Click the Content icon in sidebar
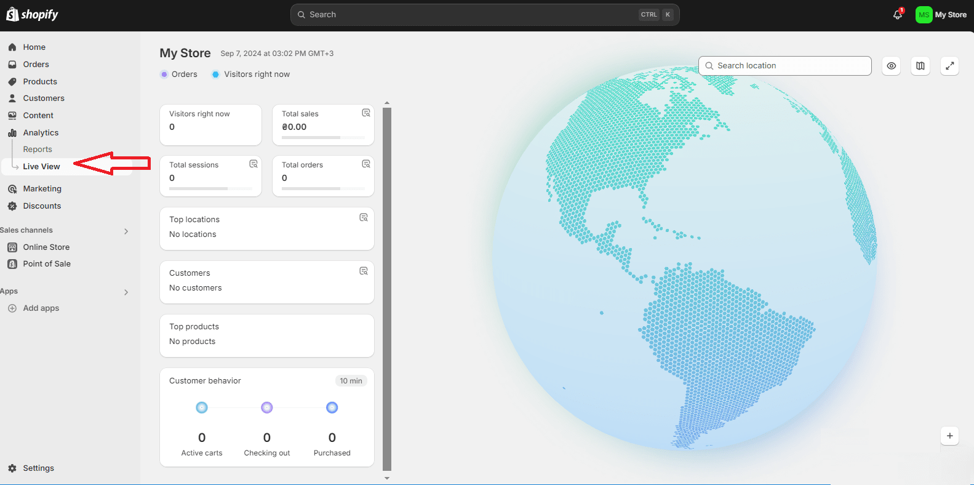 click(x=12, y=115)
